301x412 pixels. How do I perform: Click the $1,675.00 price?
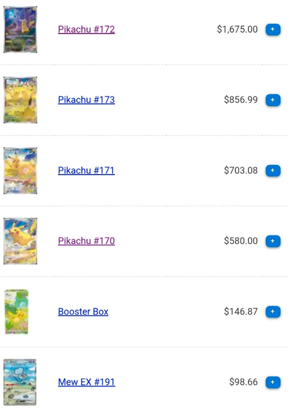coord(237,29)
